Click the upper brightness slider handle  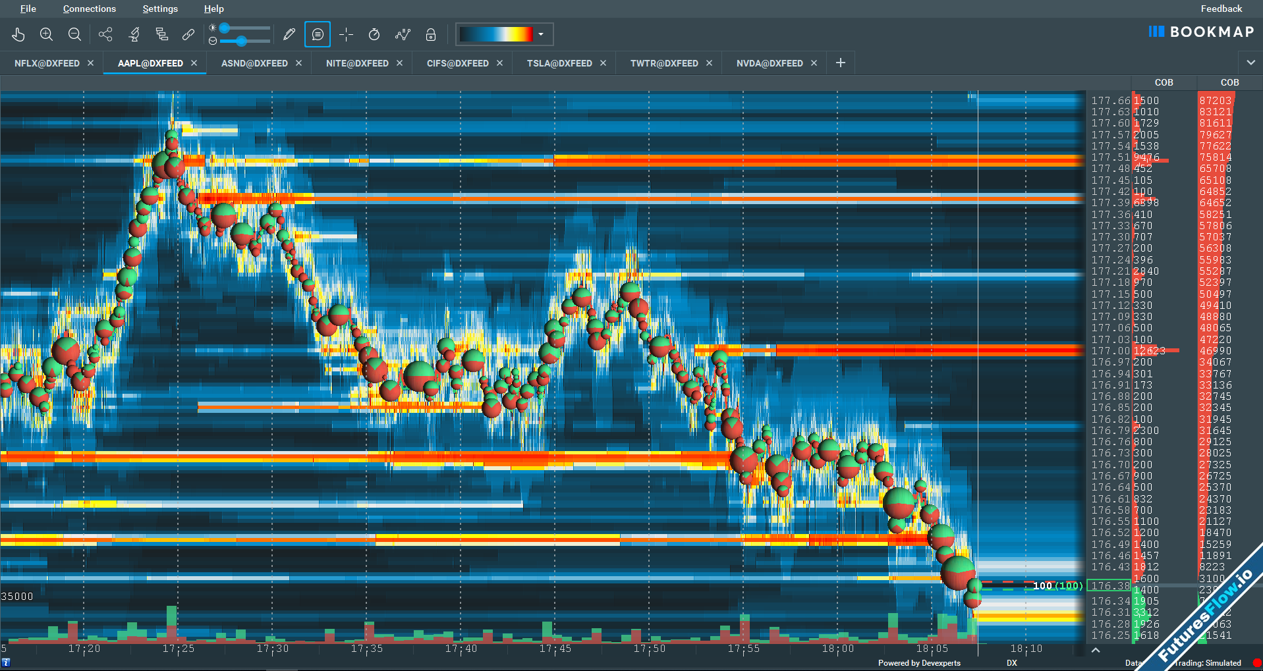click(x=225, y=28)
